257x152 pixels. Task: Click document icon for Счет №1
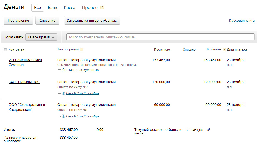click(64, 116)
